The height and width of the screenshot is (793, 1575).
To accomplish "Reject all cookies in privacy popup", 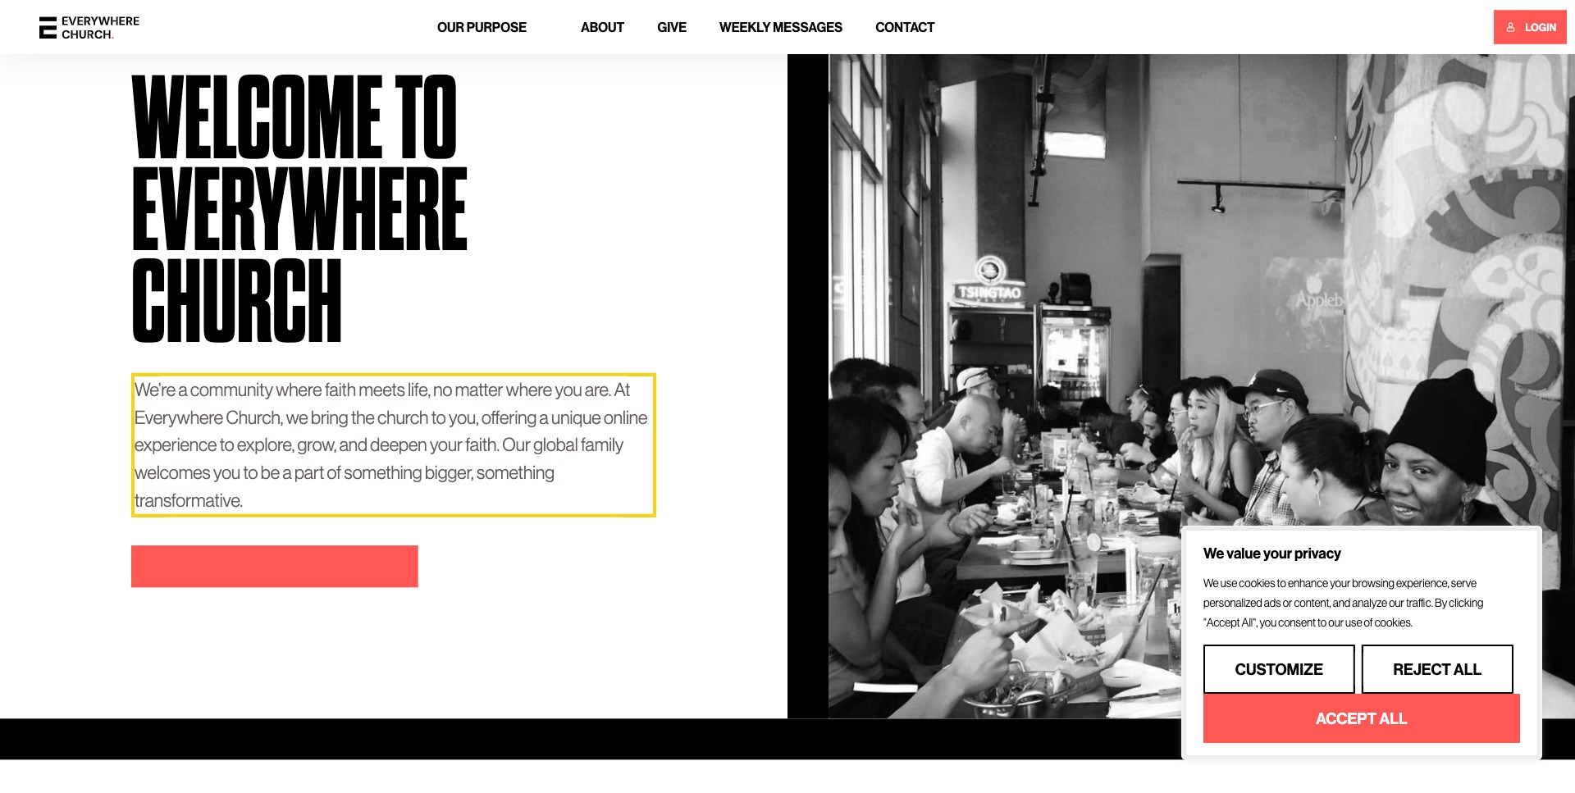I will point(1436,669).
